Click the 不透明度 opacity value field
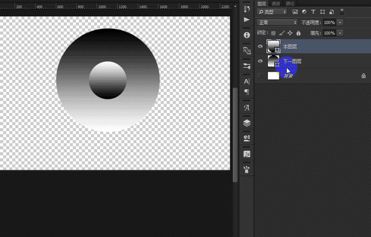The width and height of the screenshot is (371, 237). click(x=330, y=22)
